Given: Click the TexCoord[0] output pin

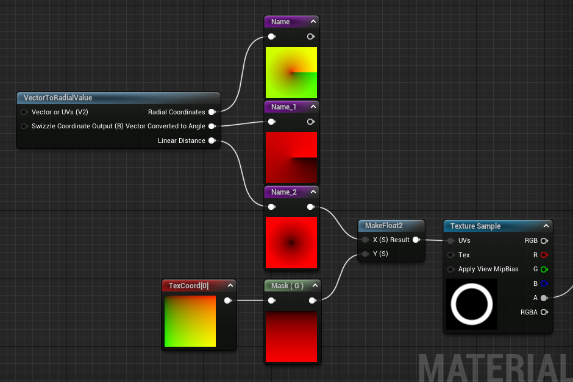Looking at the screenshot, I should pyautogui.click(x=227, y=300).
